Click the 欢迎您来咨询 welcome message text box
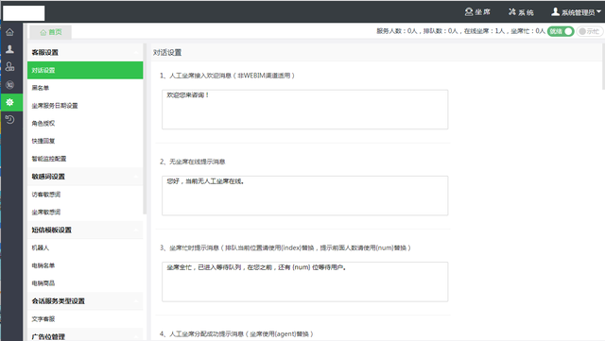Image resolution: width=605 pixels, height=341 pixels. [304, 110]
